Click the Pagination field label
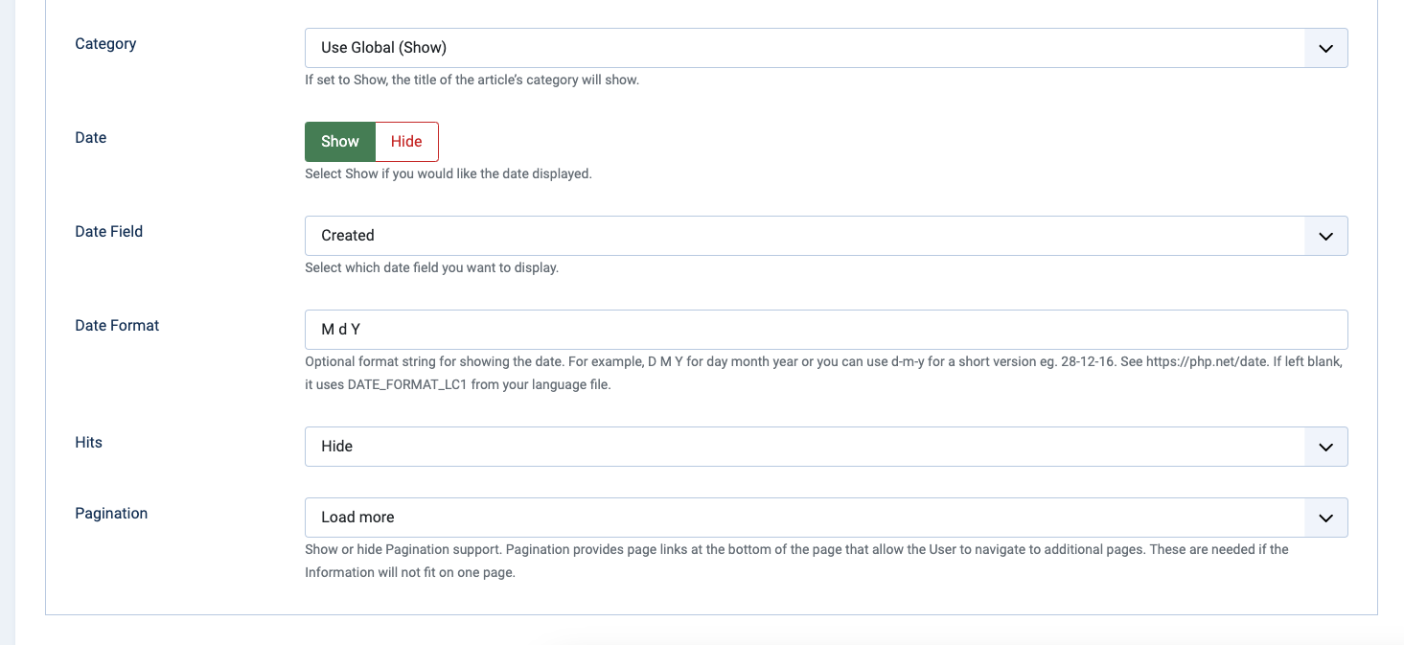1404x645 pixels. click(x=111, y=514)
